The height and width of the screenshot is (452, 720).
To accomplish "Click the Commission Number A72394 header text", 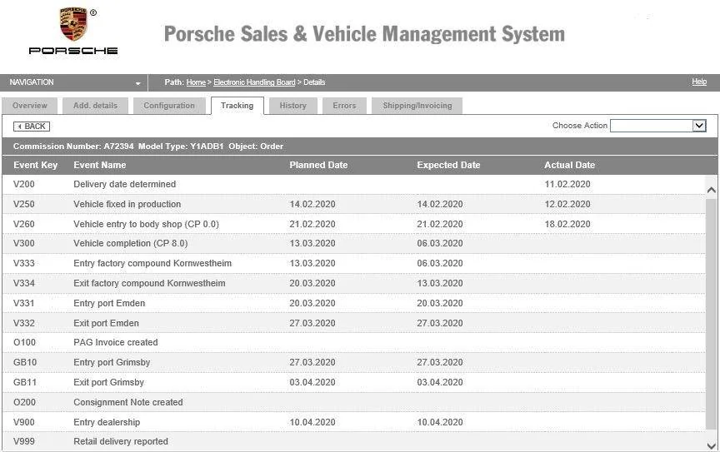I will click(73, 147).
